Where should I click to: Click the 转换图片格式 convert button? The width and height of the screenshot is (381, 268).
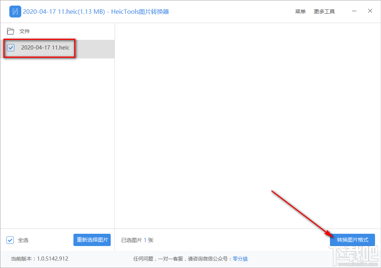[352, 240]
